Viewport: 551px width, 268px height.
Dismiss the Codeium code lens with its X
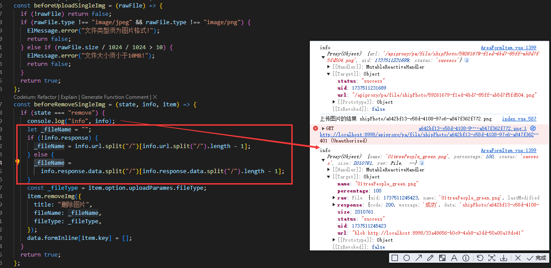[155, 97]
